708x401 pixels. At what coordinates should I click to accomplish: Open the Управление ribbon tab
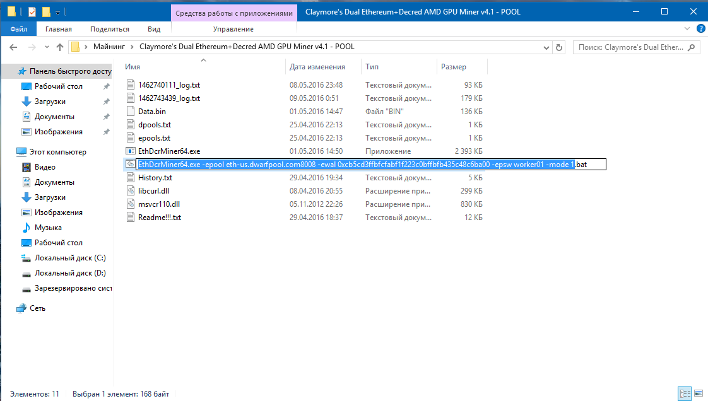tap(233, 29)
